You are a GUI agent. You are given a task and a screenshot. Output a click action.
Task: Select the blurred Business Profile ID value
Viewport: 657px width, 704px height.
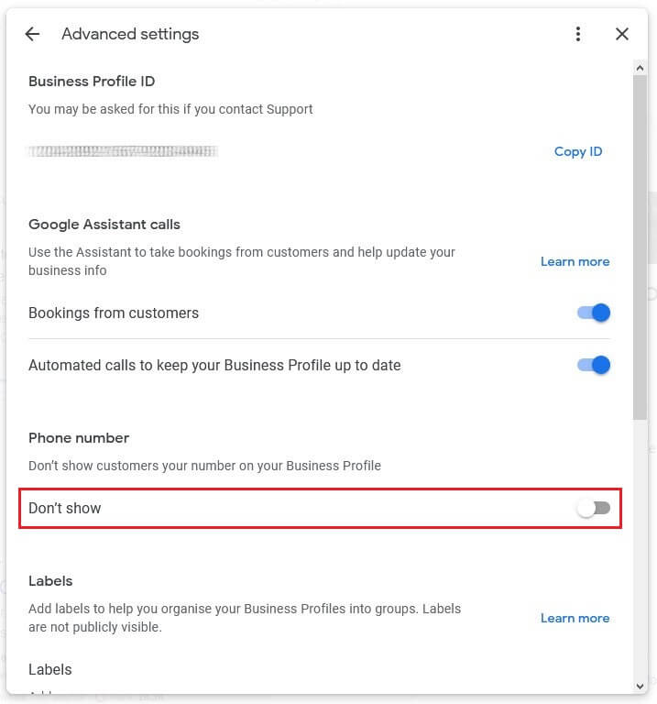pos(123,151)
